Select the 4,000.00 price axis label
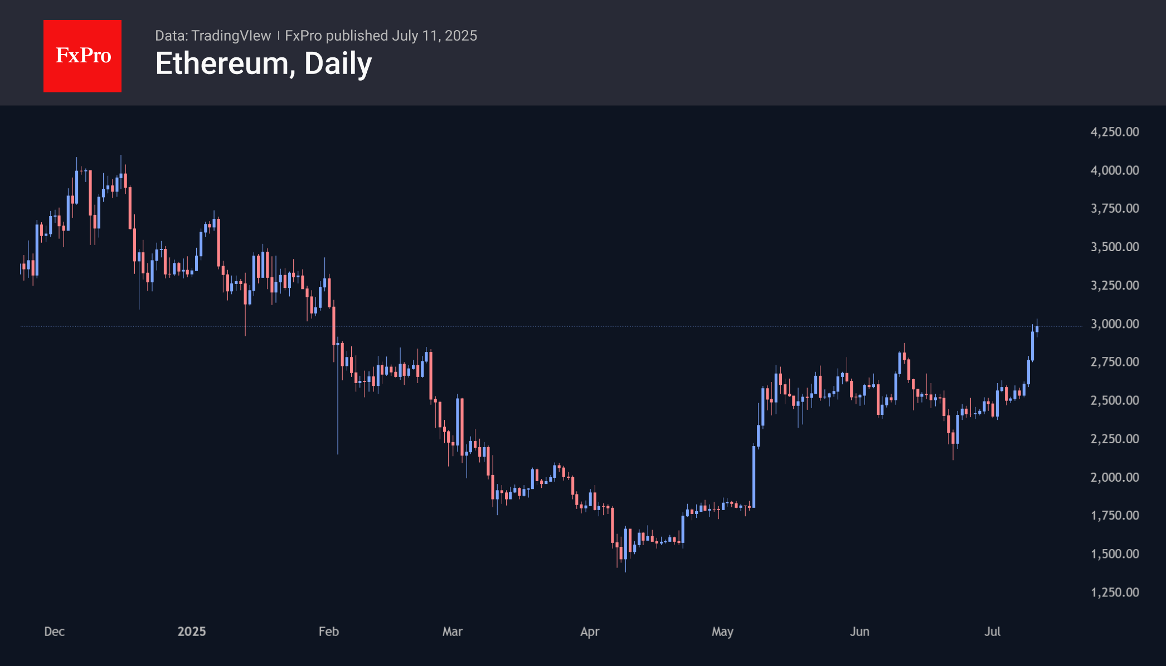The height and width of the screenshot is (666, 1166). point(1114,170)
